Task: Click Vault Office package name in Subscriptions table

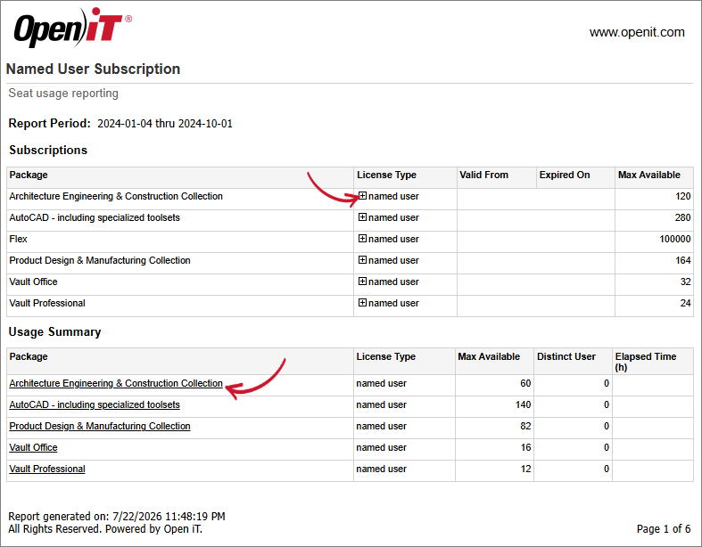Action: pos(34,282)
